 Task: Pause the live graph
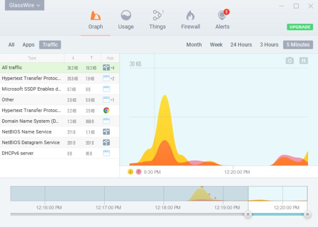point(303,60)
